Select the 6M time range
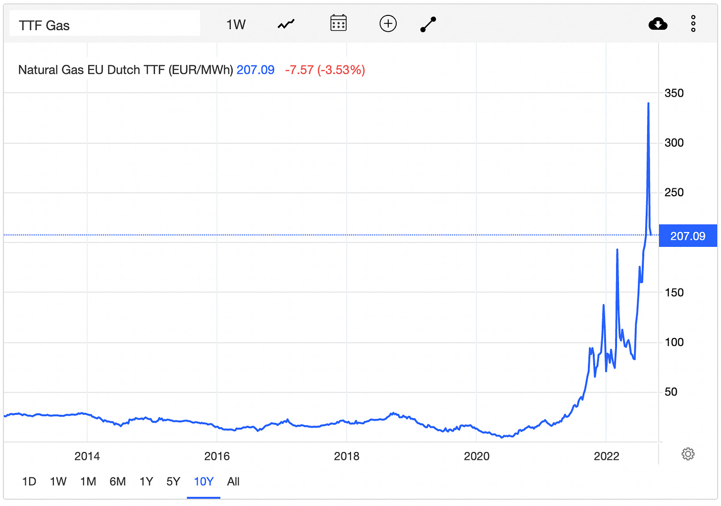721x506 pixels. click(x=118, y=482)
